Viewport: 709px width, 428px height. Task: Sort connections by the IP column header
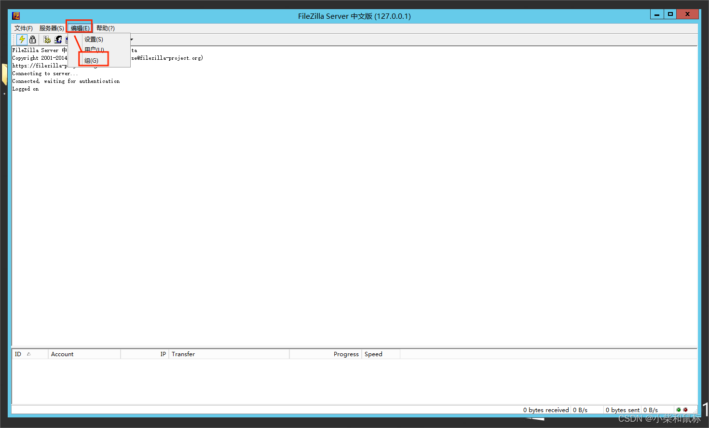click(145, 354)
